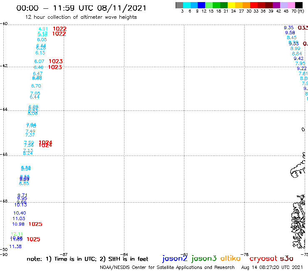
Task: Click the latitude axis label -48
Action: pos(4,201)
